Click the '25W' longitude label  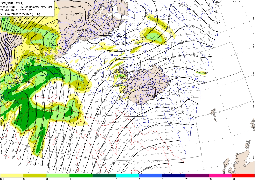click(115, 1)
